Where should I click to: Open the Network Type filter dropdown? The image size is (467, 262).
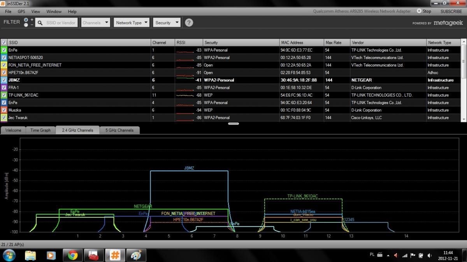132,23
